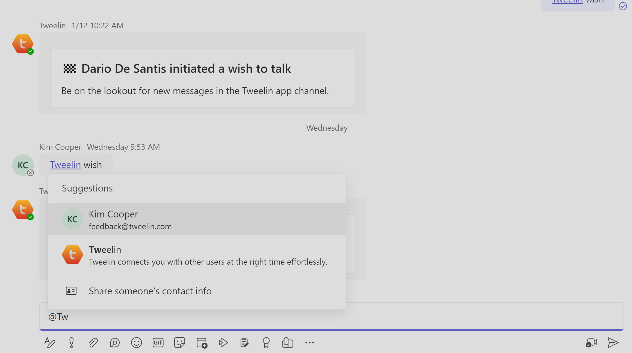The width and height of the screenshot is (632, 353).
Task: Click Kim Cooper sender name above message
Action: [60, 147]
